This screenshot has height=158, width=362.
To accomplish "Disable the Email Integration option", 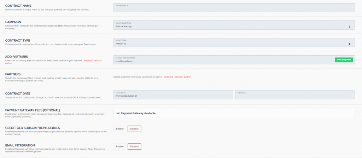I will [134, 146].
